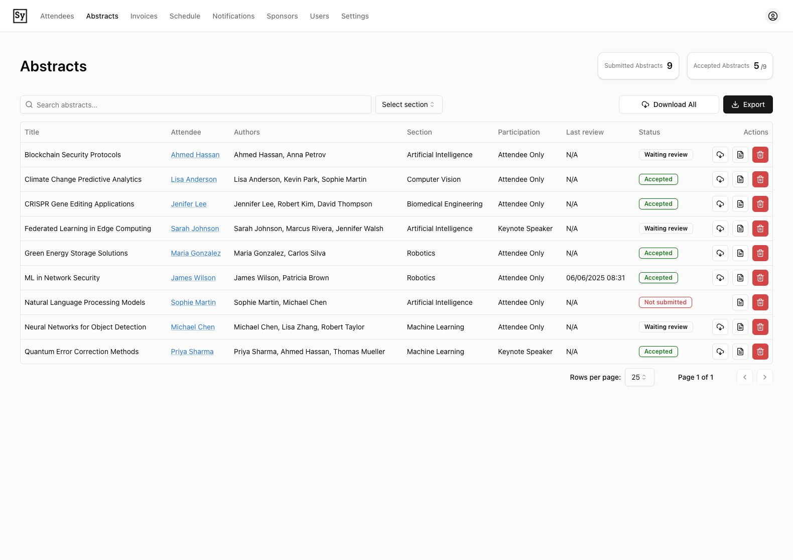The width and height of the screenshot is (793, 560).
Task: Open the Sponsors navigation item
Action: coord(282,16)
